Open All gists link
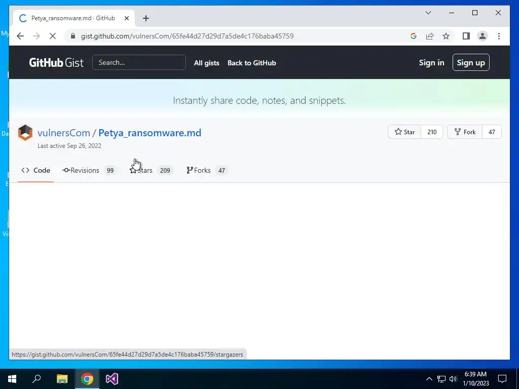 coord(207,63)
